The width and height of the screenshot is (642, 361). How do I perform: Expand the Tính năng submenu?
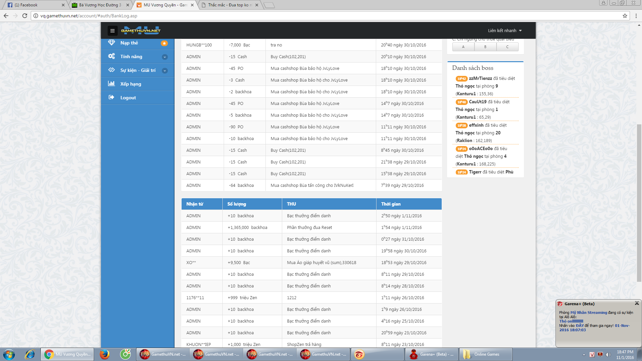pos(165,57)
